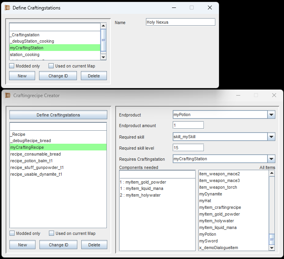Open the Endproduct dropdown
This screenshot has height=259, width=284.
pos(271,115)
